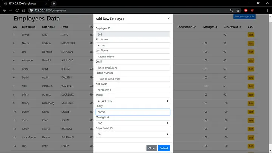Click Edit button in Lex De Haan row
Screen dimensions: 272x153
click(x=251, y=52)
